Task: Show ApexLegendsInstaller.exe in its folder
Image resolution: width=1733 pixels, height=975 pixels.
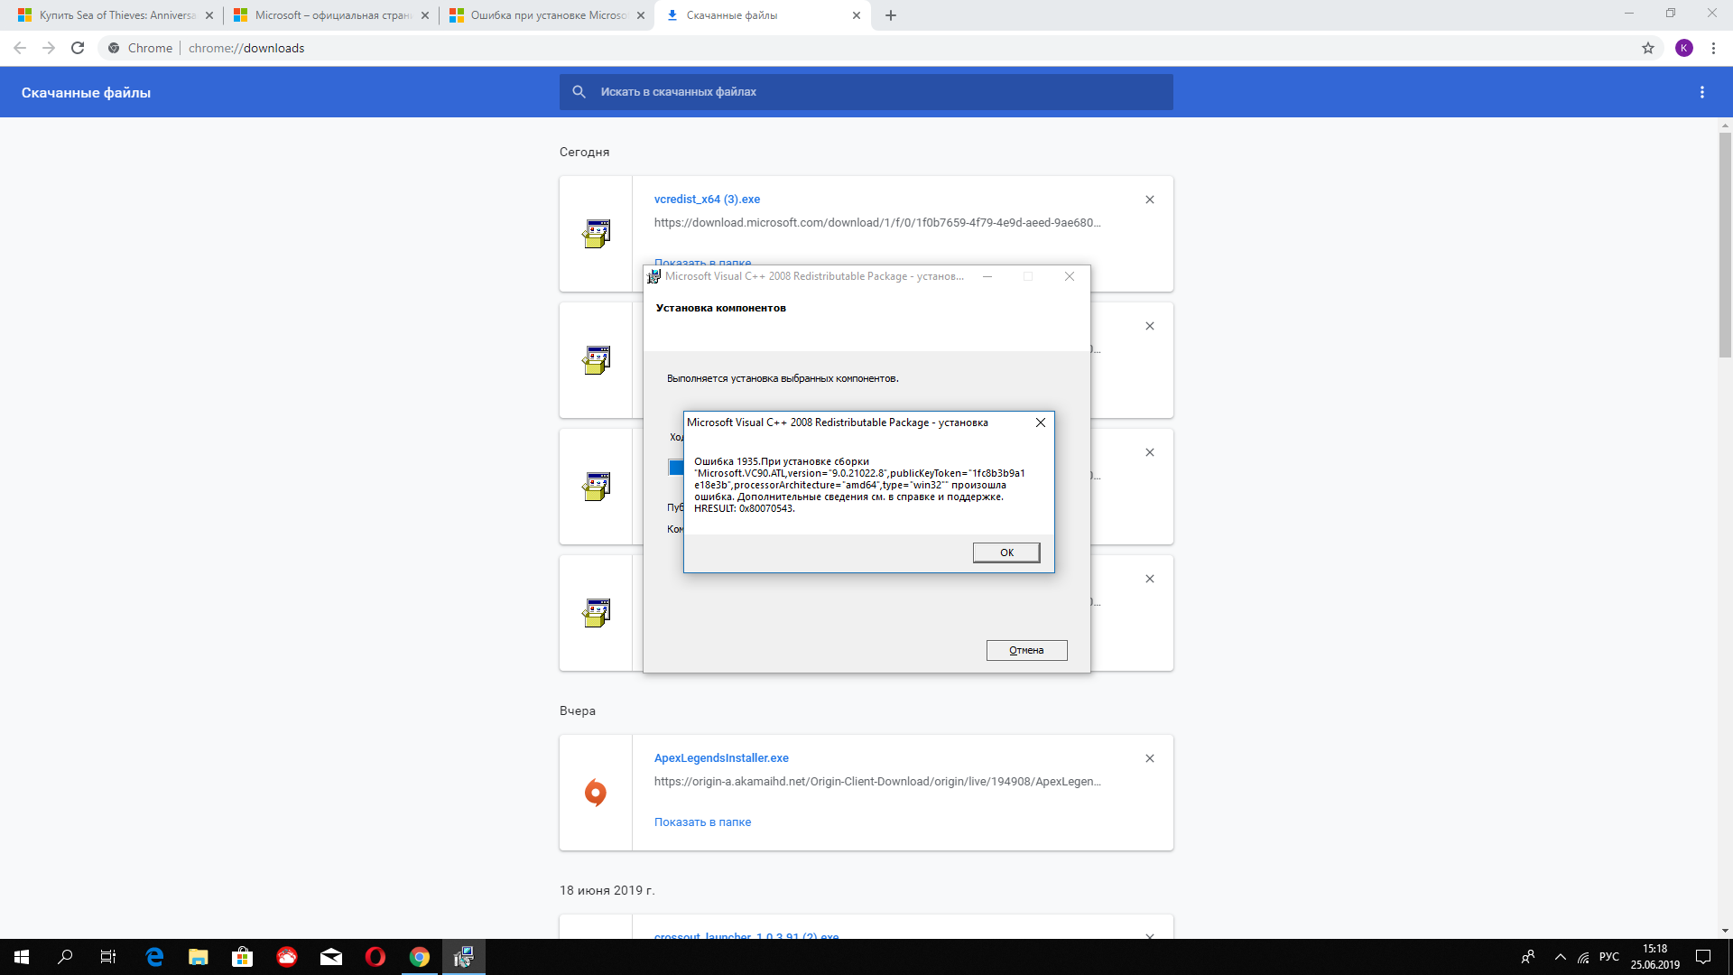Action: click(x=702, y=822)
